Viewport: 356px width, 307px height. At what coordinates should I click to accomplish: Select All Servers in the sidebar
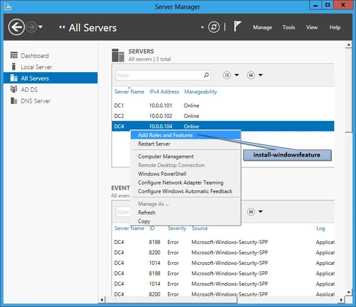[x=51, y=78]
